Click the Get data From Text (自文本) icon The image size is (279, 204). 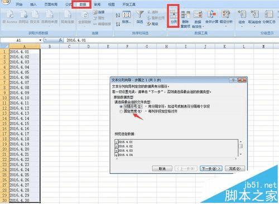[35, 14]
